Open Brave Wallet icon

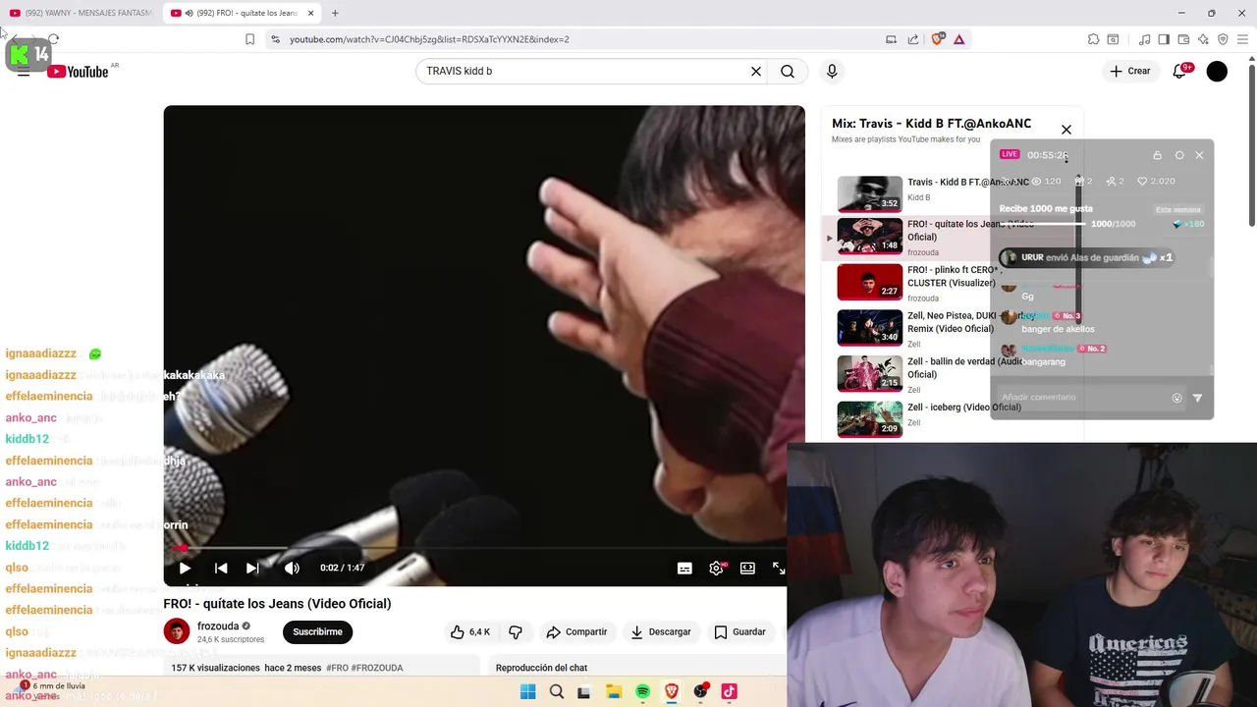(x=1183, y=39)
